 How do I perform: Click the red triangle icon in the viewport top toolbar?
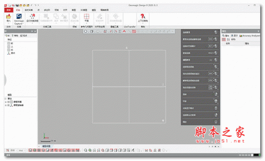[x=124, y=32]
